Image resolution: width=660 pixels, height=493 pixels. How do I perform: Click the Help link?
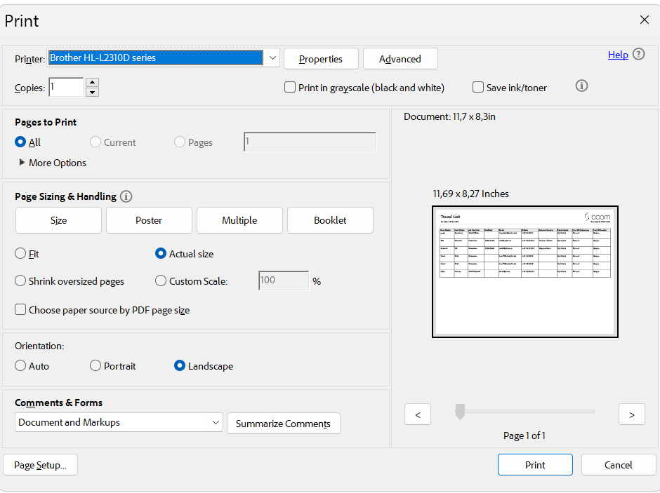618,55
